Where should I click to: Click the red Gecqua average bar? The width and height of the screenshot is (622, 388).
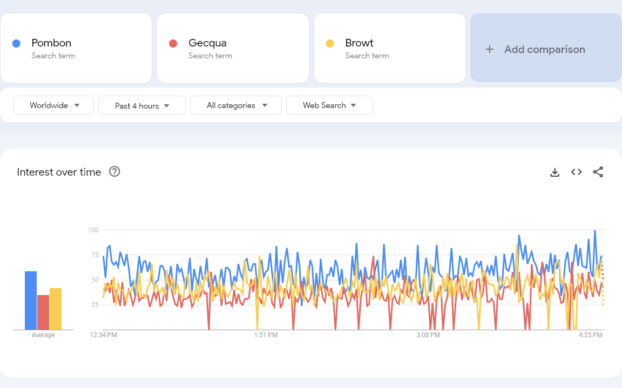tap(43, 312)
